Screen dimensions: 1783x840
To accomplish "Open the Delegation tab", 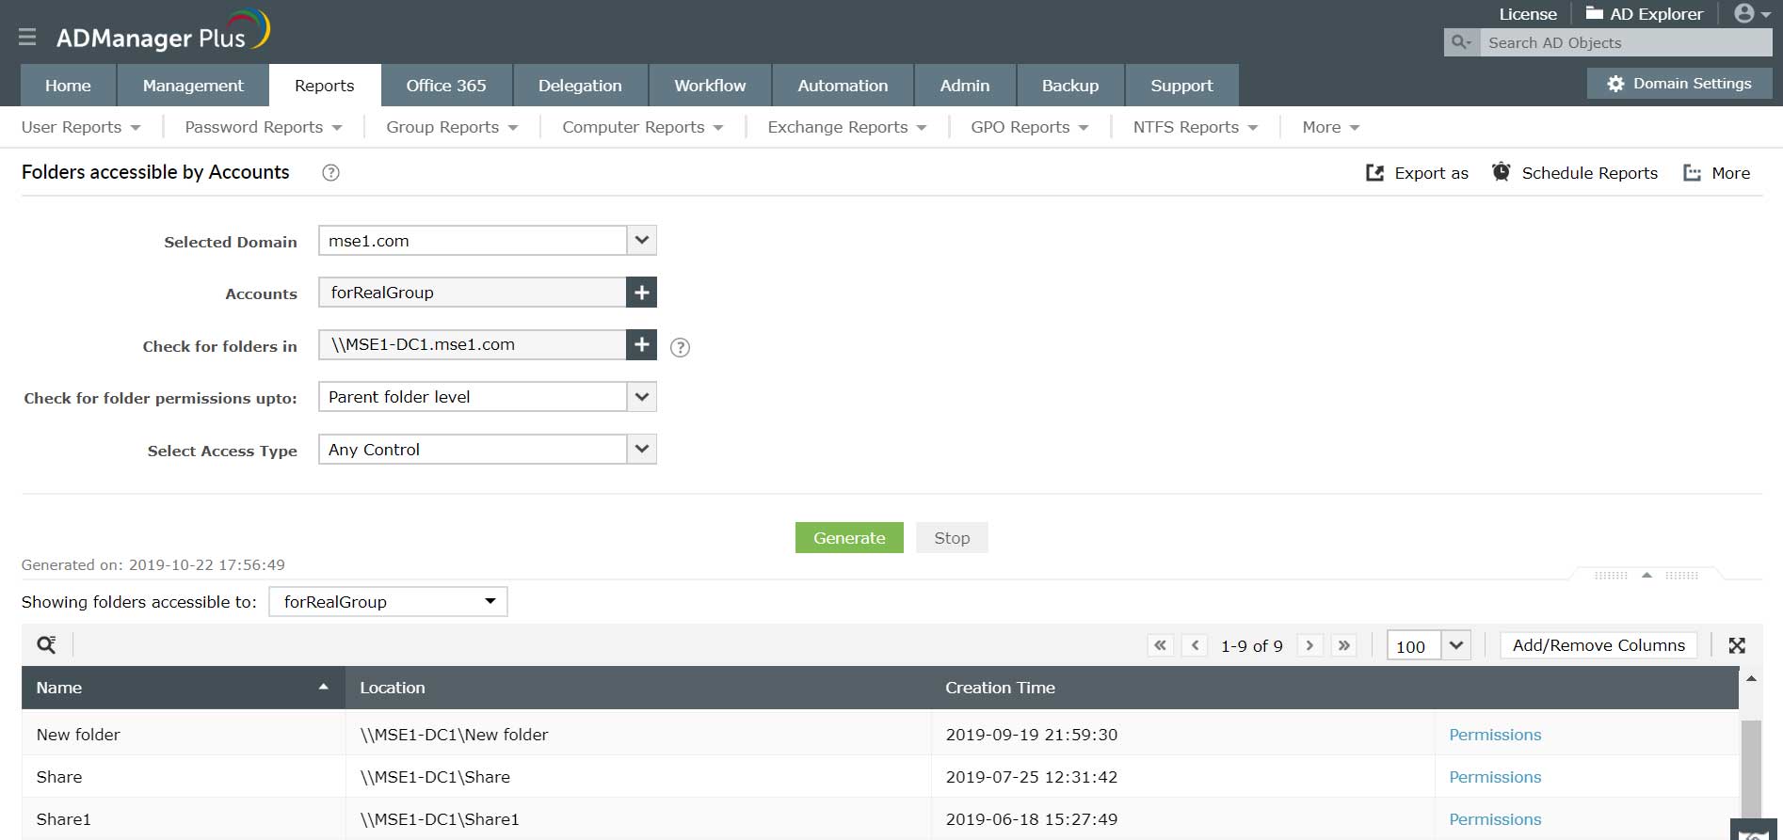I will point(580,86).
